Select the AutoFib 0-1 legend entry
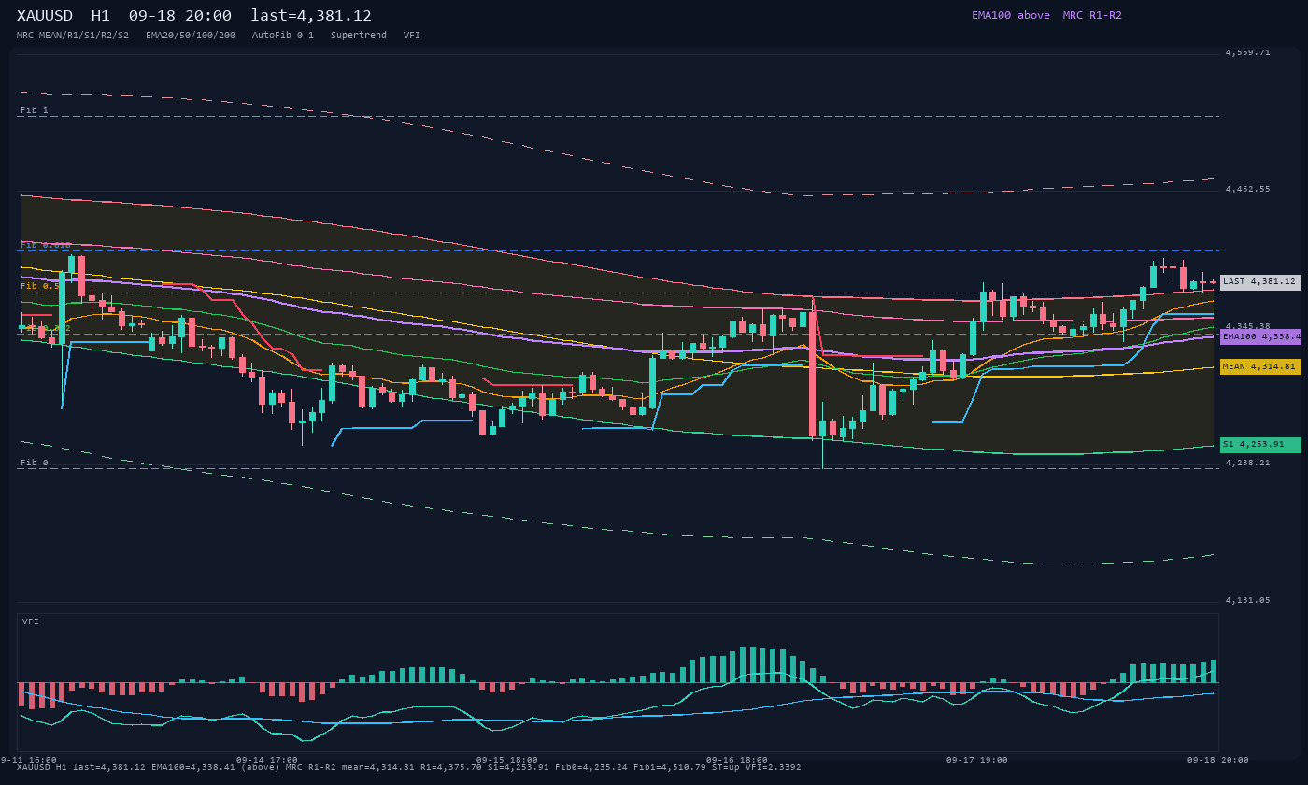The height and width of the screenshot is (785, 1308). tap(283, 36)
